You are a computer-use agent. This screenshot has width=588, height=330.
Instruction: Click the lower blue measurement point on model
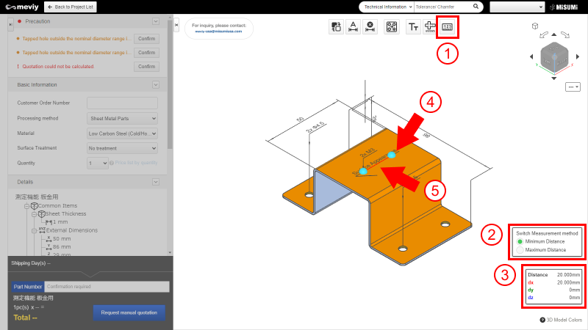363,172
